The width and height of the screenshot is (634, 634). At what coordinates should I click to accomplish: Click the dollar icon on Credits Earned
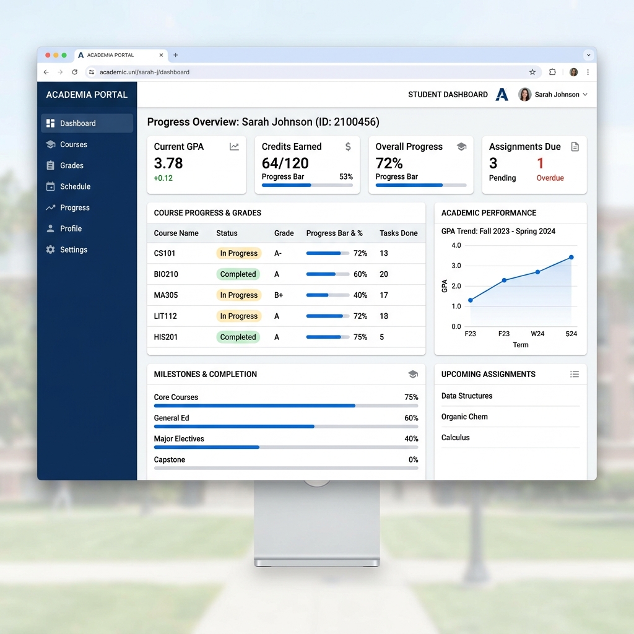348,146
